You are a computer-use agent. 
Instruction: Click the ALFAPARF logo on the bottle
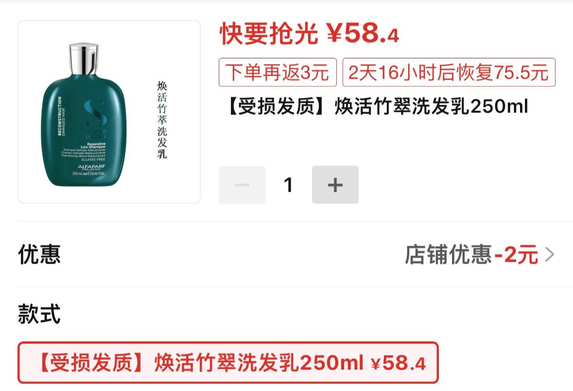(91, 167)
